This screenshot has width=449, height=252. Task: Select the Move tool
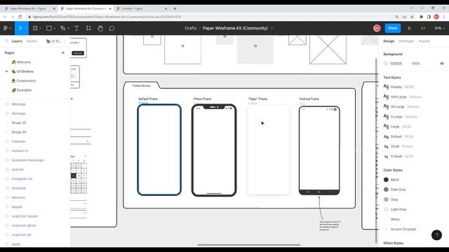click(20, 28)
